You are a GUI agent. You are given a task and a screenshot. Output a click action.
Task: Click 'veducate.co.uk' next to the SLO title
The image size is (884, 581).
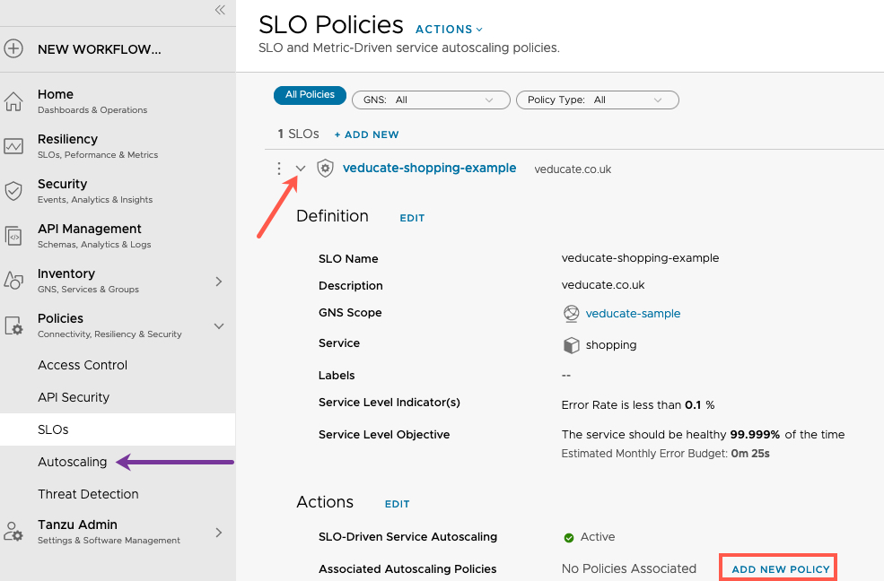click(573, 169)
